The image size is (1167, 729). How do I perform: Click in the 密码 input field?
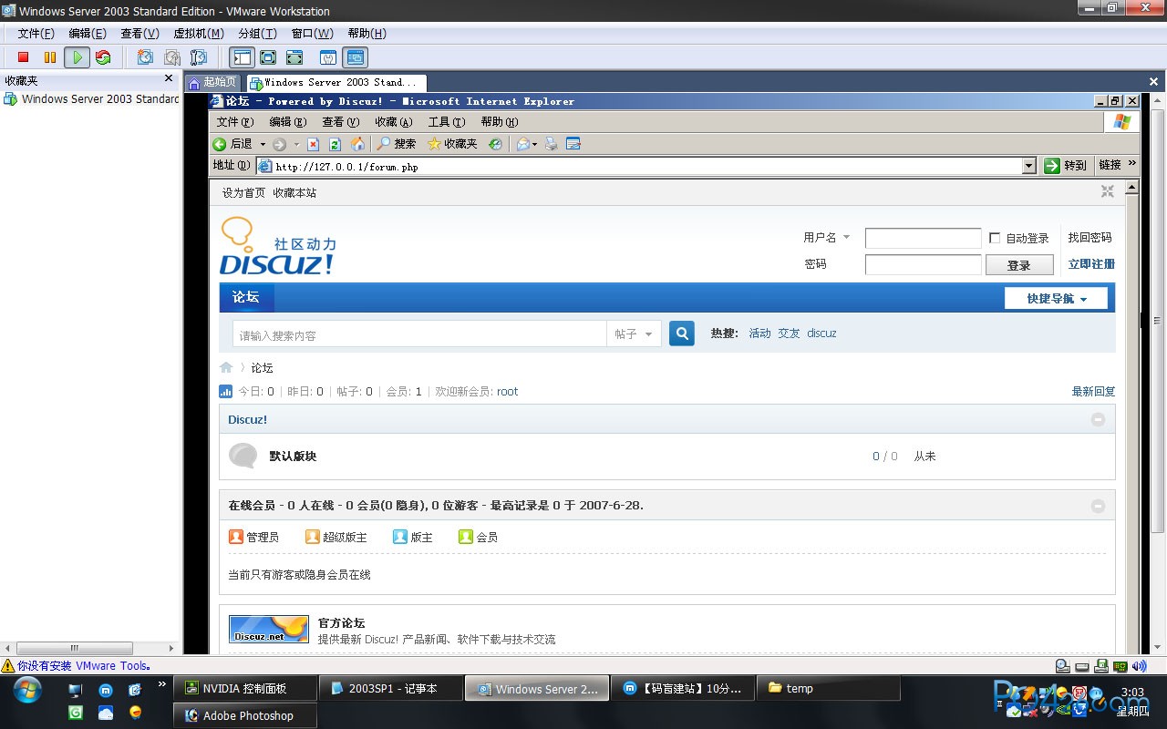tap(923, 264)
